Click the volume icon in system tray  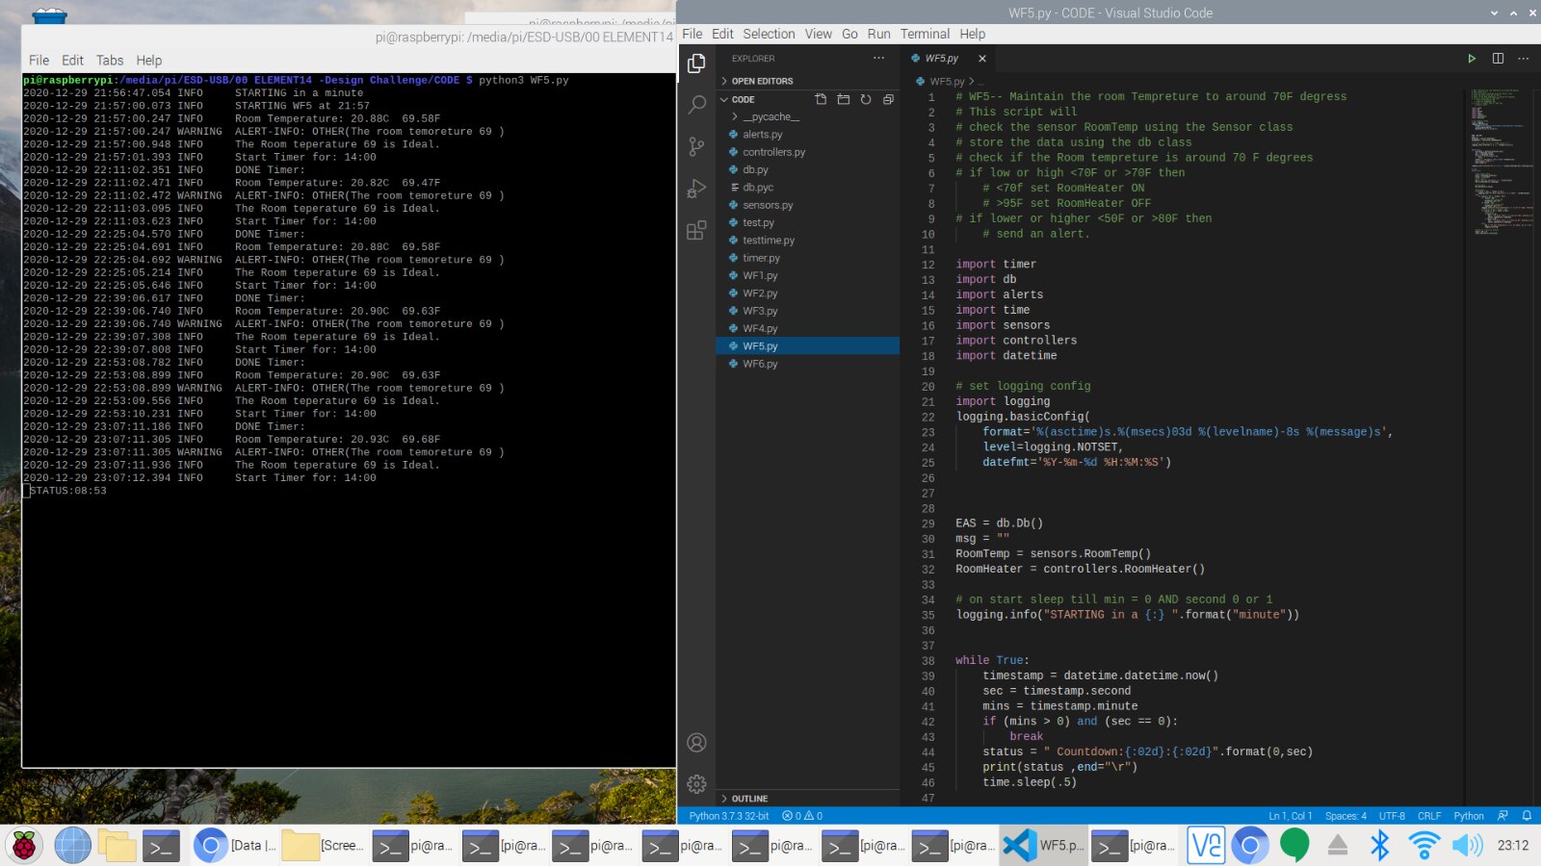pos(1468,846)
